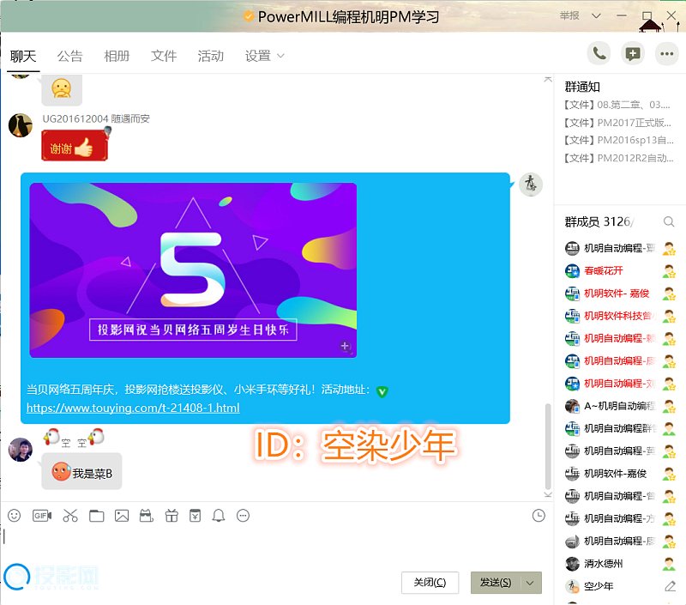Select the scissors screenshot tool
This screenshot has width=686, height=605.
(x=70, y=516)
